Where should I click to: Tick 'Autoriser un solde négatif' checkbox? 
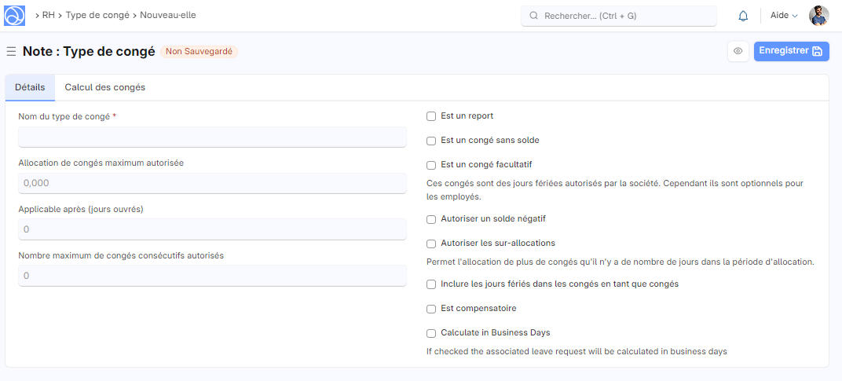coord(431,219)
